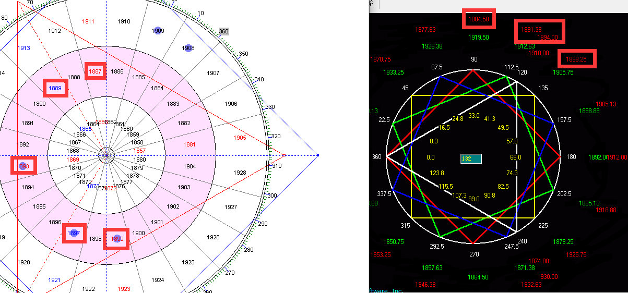The height and width of the screenshot is (293, 628).
Task: Select the 1904 cell in the pink ring
Action: click(190, 167)
